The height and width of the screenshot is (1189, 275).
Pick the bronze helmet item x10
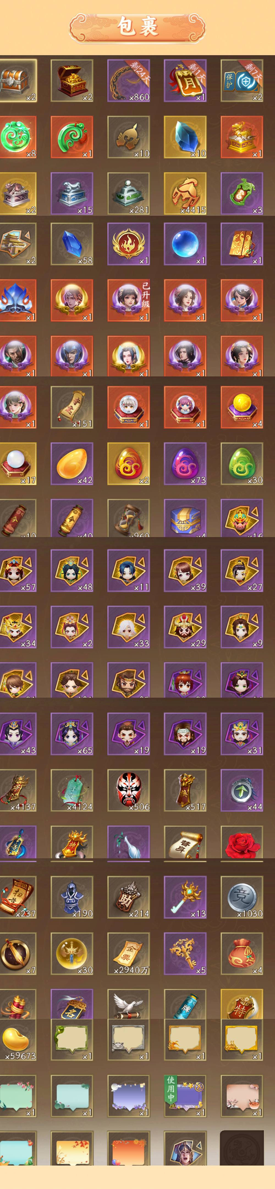click(x=128, y=137)
